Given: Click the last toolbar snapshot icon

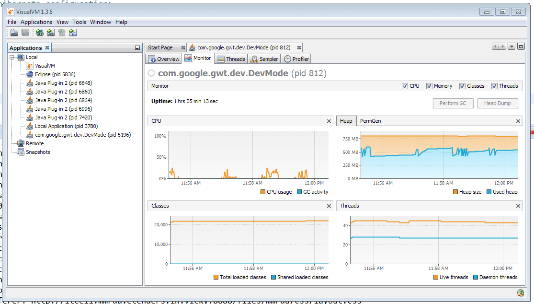Looking at the screenshot, I should 72,33.
